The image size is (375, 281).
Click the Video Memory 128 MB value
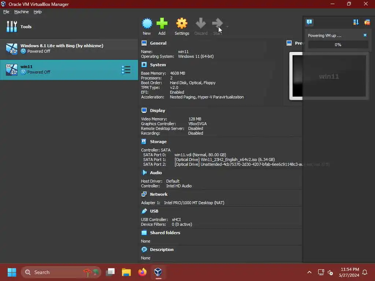pyautogui.click(x=195, y=119)
